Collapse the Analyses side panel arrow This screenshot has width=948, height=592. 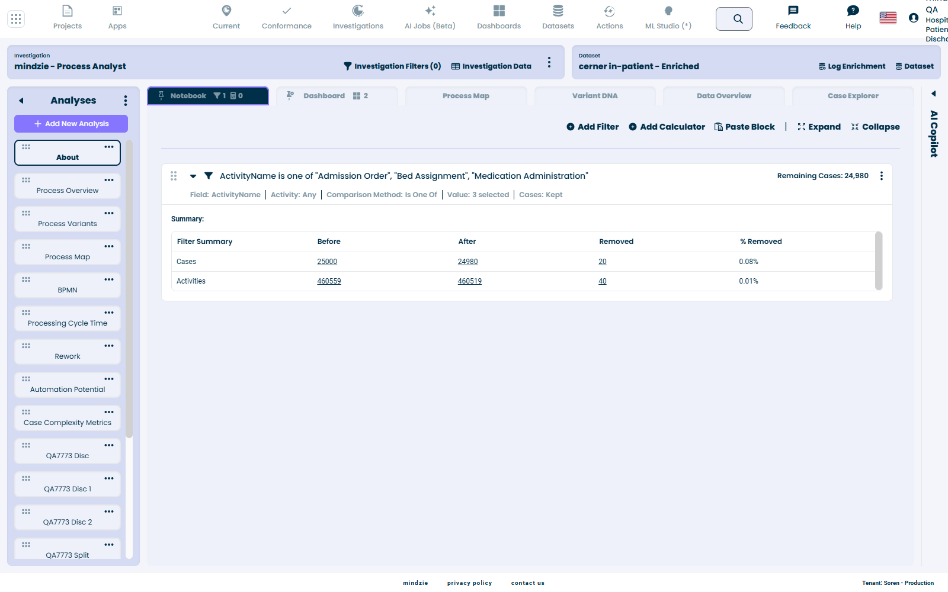point(21,101)
